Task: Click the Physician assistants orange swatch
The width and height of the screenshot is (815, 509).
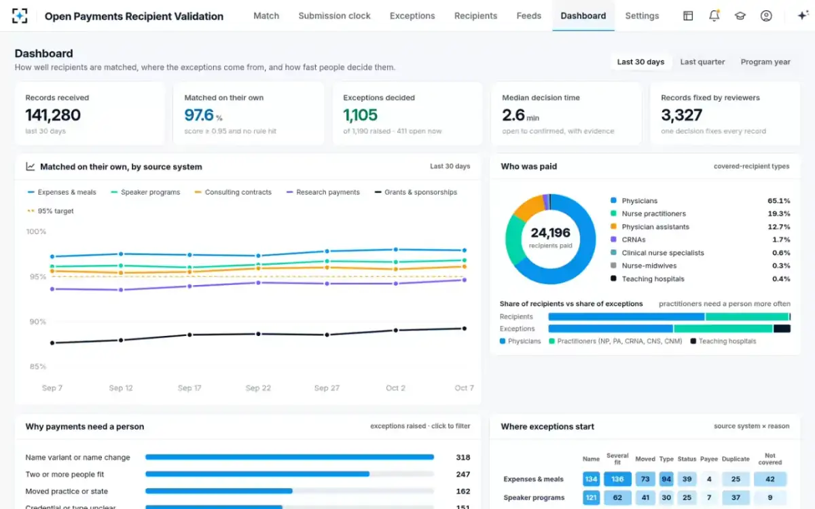Action: click(x=613, y=227)
